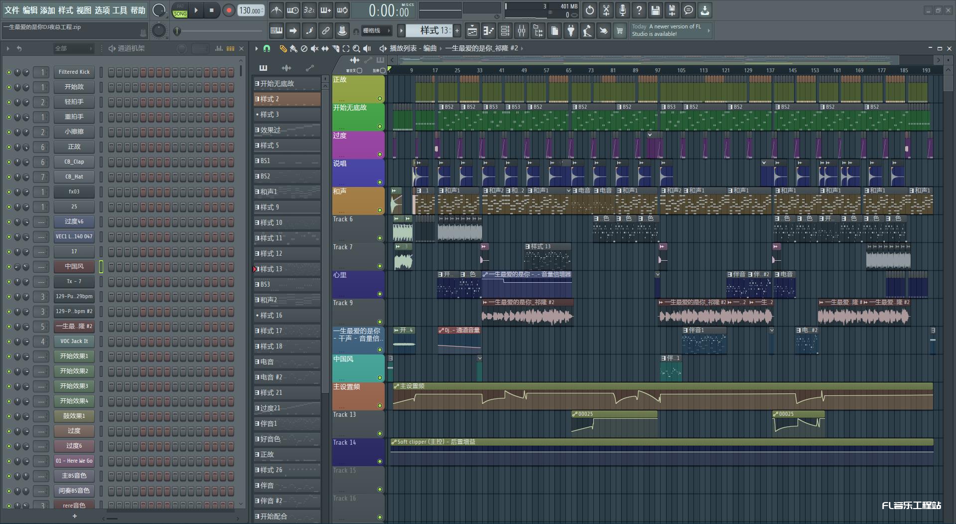This screenshot has width=956, height=524.
Task: Select the zoom magnifier tool in playlist
Action: (x=356, y=48)
